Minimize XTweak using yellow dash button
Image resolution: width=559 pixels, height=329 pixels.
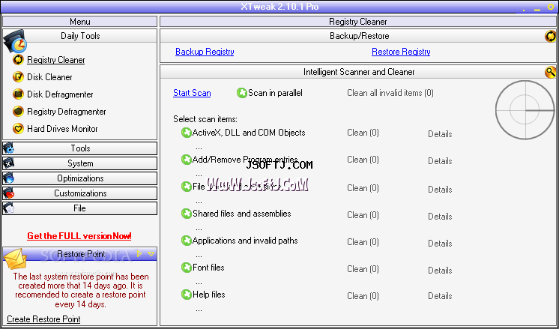(537, 9)
